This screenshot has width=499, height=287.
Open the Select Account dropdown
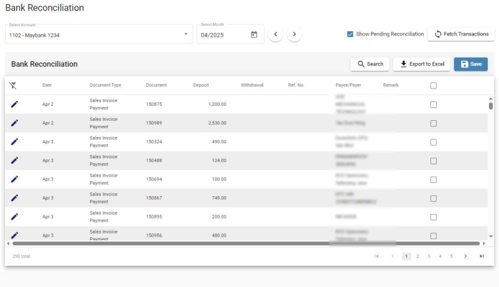(99, 34)
